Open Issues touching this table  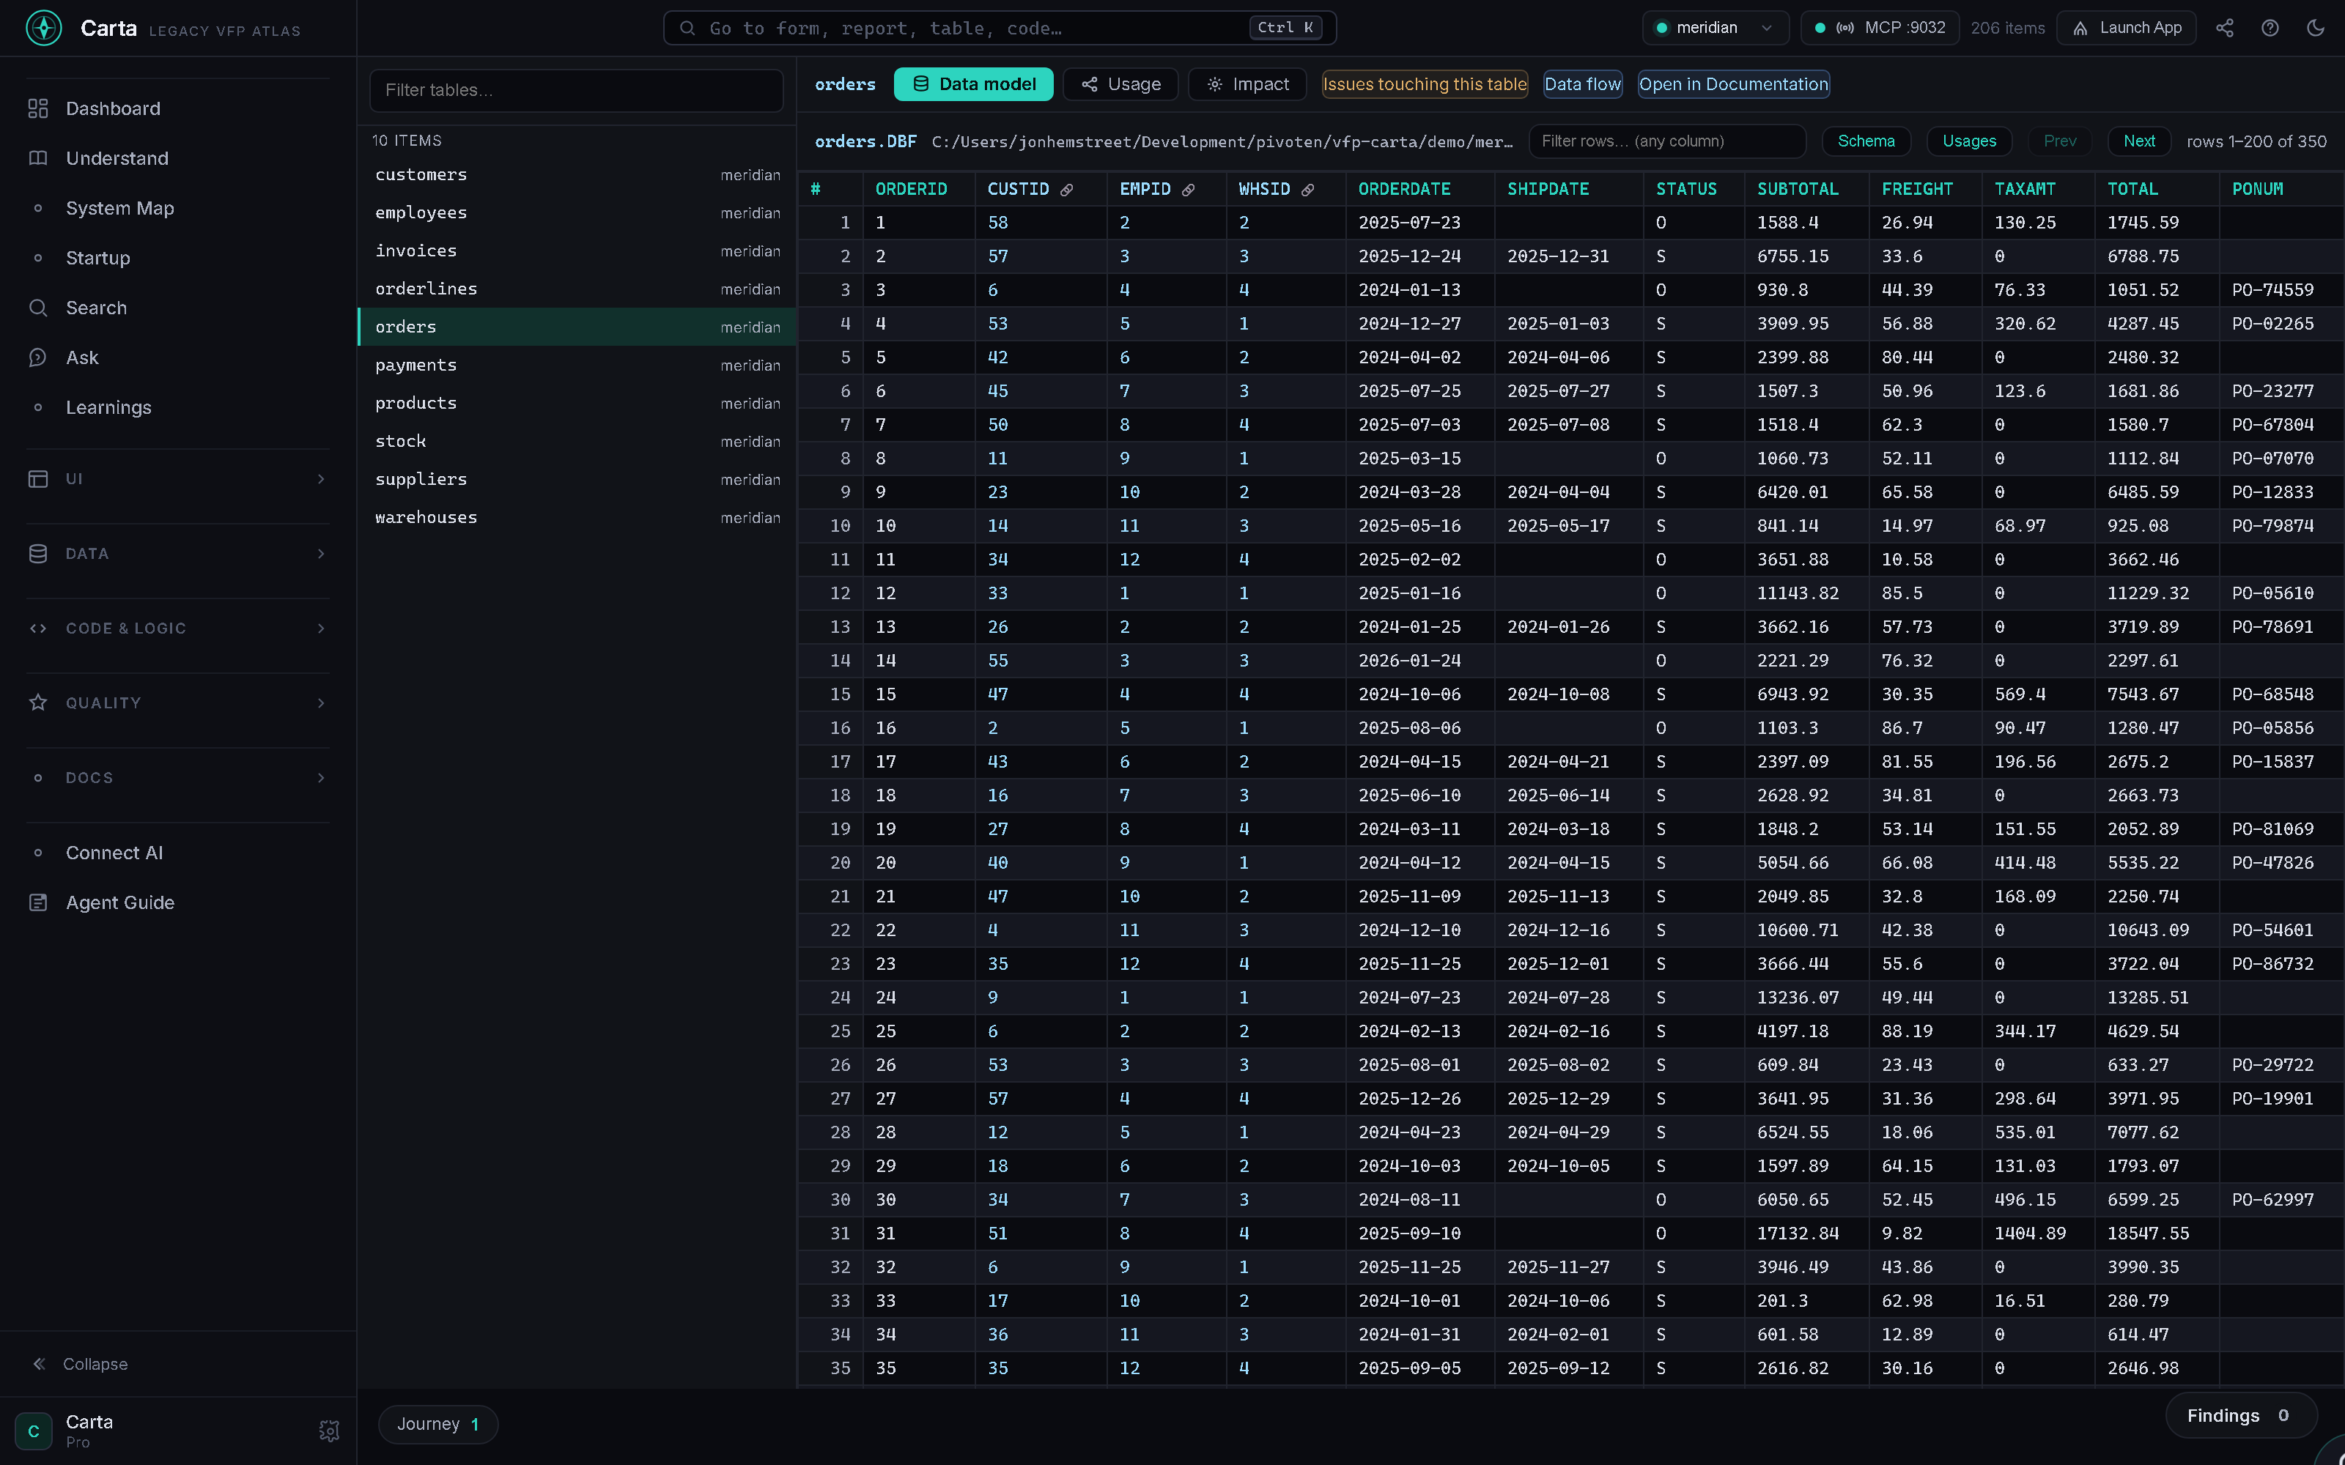(1425, 84)
